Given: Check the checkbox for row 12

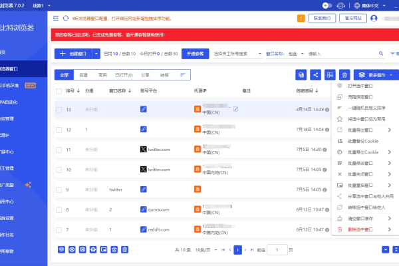Looking at the screenshot, I should [59, 130].
